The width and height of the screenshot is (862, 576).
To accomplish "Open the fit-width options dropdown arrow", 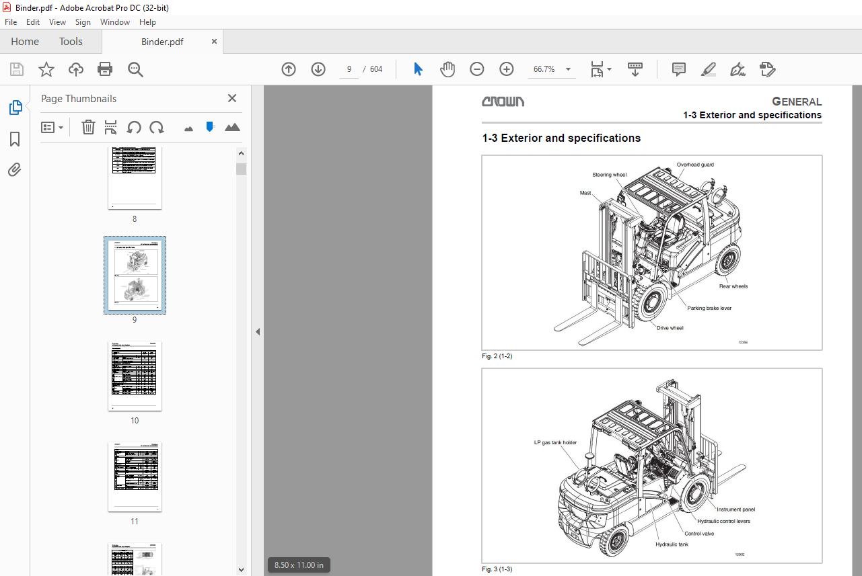I will pyautogui.click(x=609, y=69).
